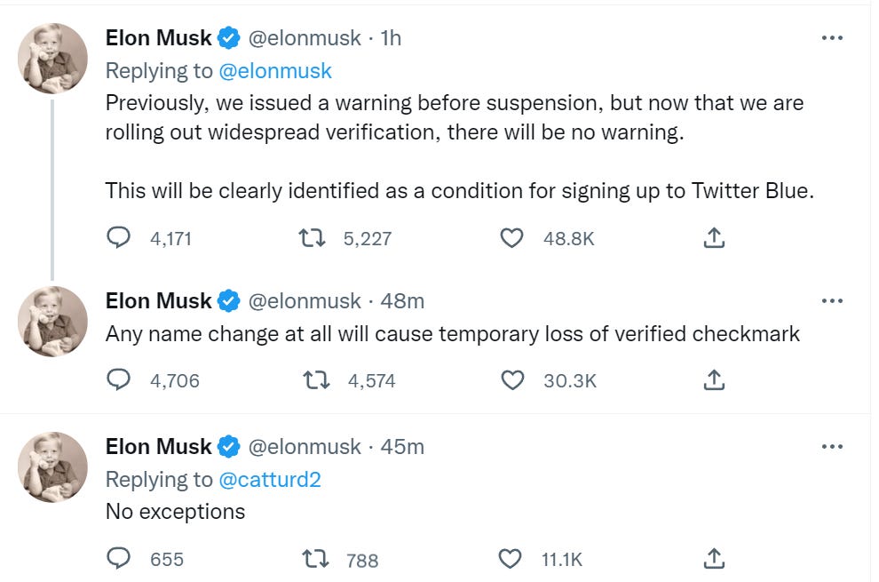Open more options on the first tweet
The image size is (879, 582).
tap(832, 38)
